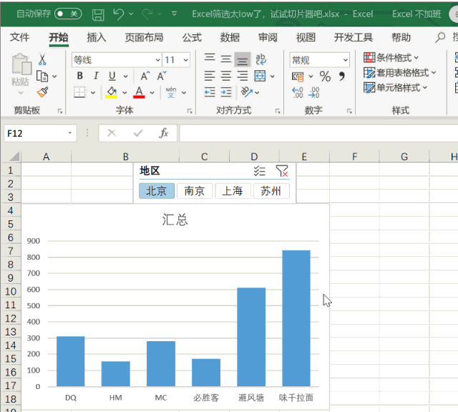This screenshot has height=412, width=458.
Task: Center text horizontally
Action: click(x=226, y=77)
